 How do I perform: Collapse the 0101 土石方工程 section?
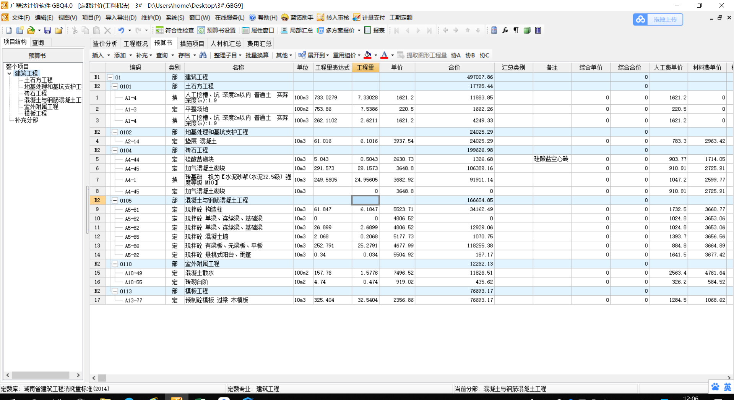[115, 86]
